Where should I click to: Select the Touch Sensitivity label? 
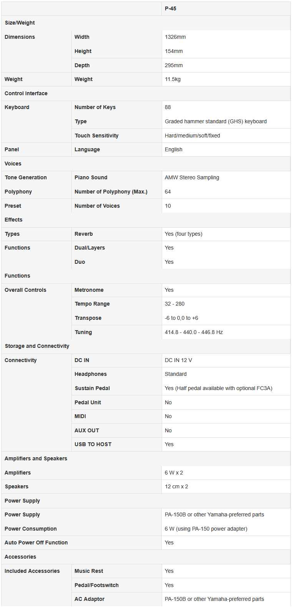click(x=96, y=136)
